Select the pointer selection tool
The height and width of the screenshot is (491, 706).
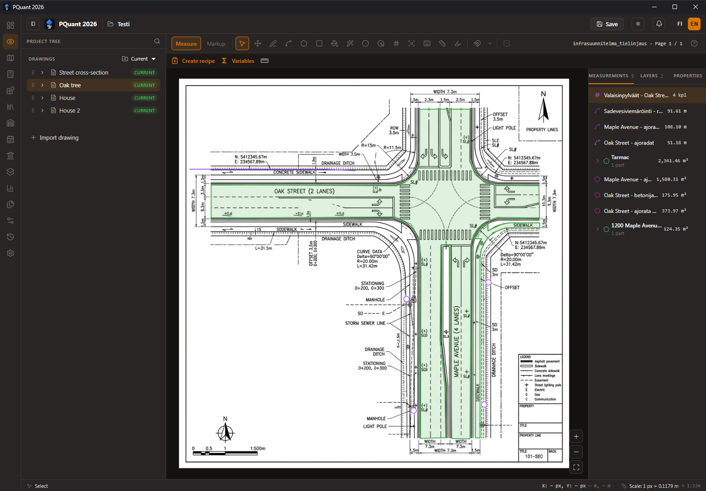coord(242,44)
